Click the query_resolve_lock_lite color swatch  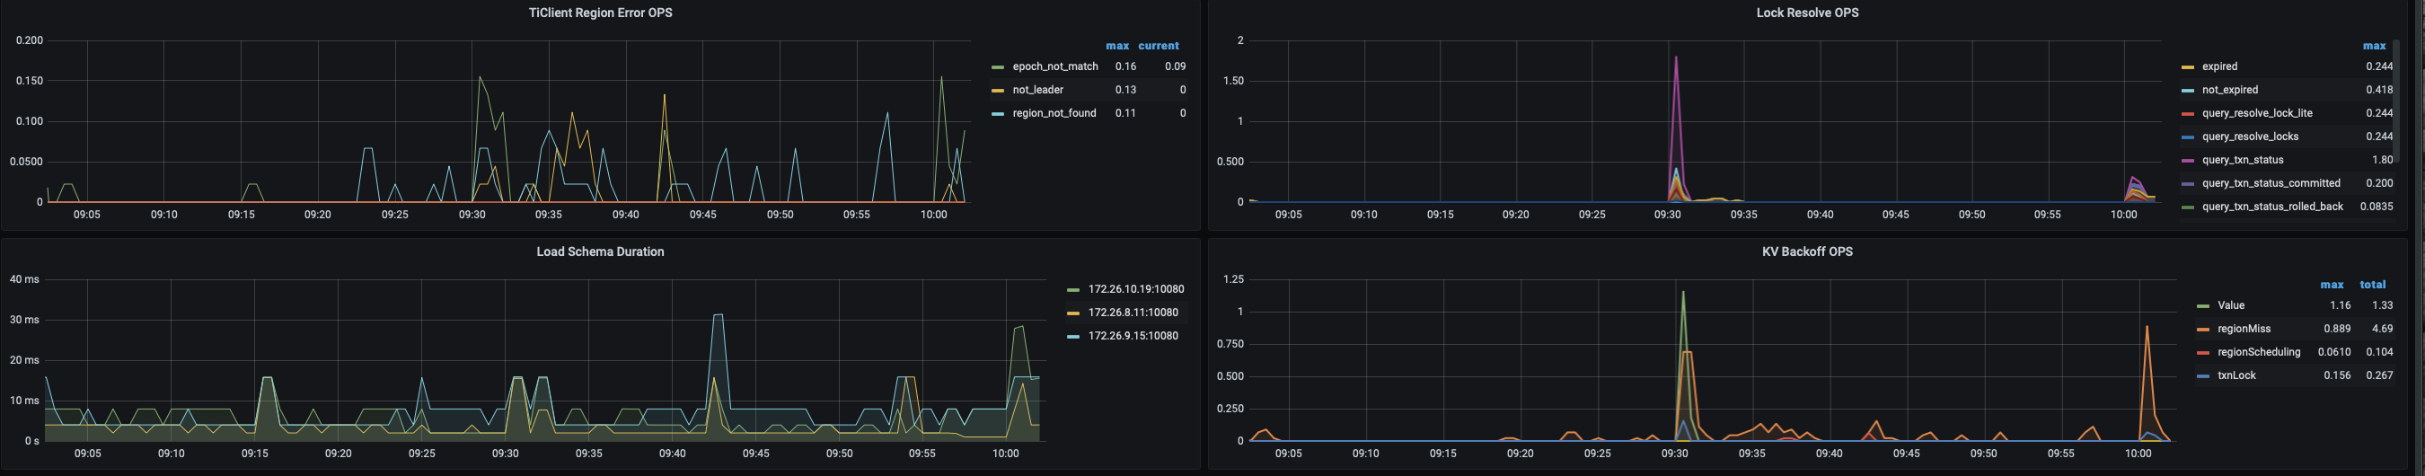(2188, 114)
